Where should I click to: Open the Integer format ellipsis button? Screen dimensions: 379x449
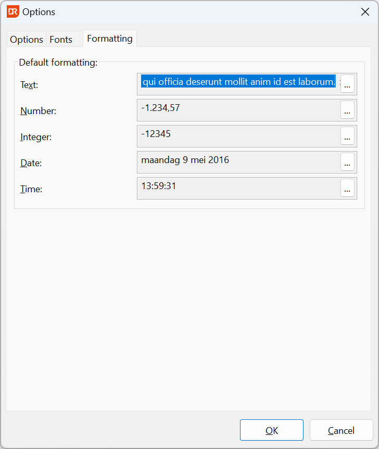pos(347,136)
